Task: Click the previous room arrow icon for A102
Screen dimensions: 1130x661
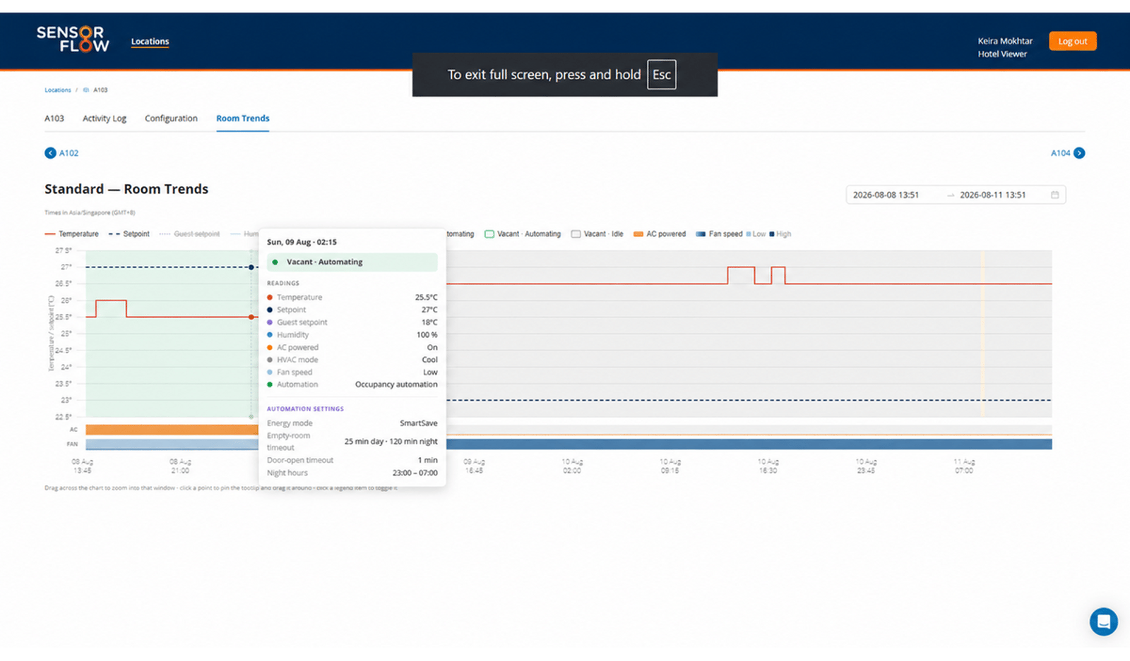Action: [50, 153]
